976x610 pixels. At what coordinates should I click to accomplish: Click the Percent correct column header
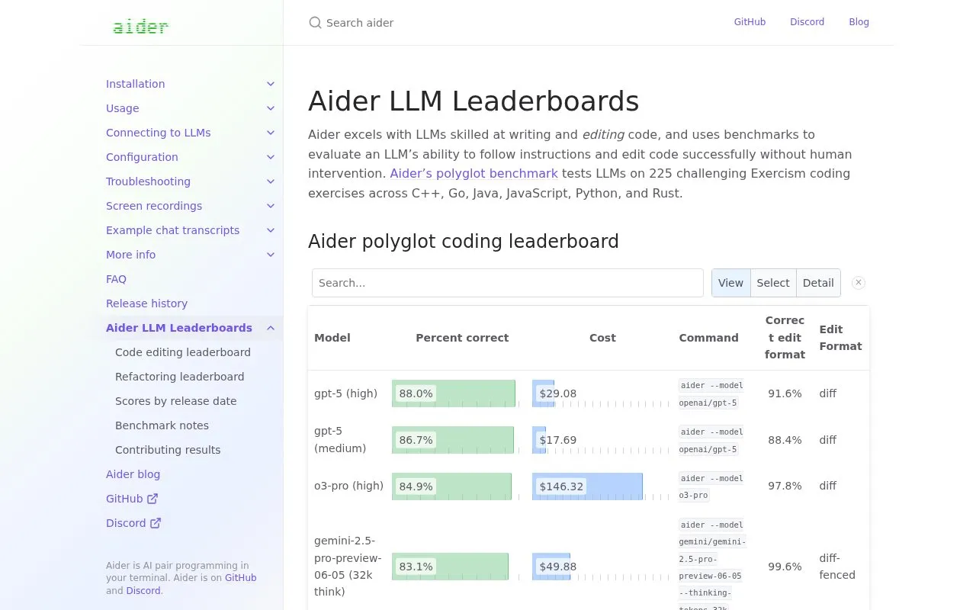click(x=462, y=338)
